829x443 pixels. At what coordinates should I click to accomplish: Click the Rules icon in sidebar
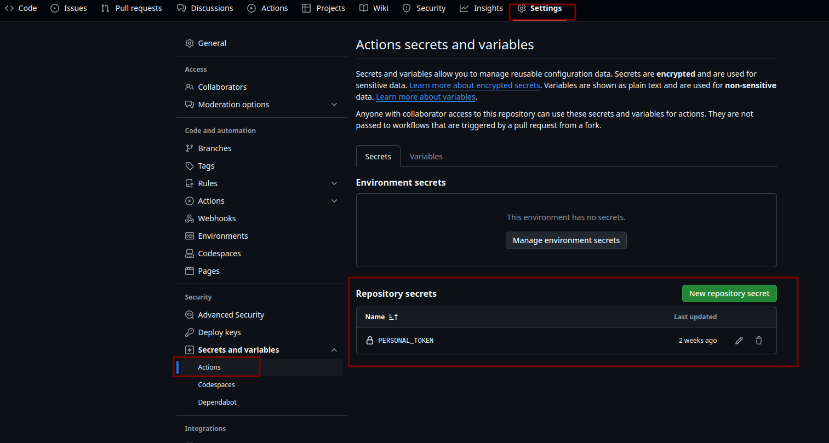click(x=190, y=183)
